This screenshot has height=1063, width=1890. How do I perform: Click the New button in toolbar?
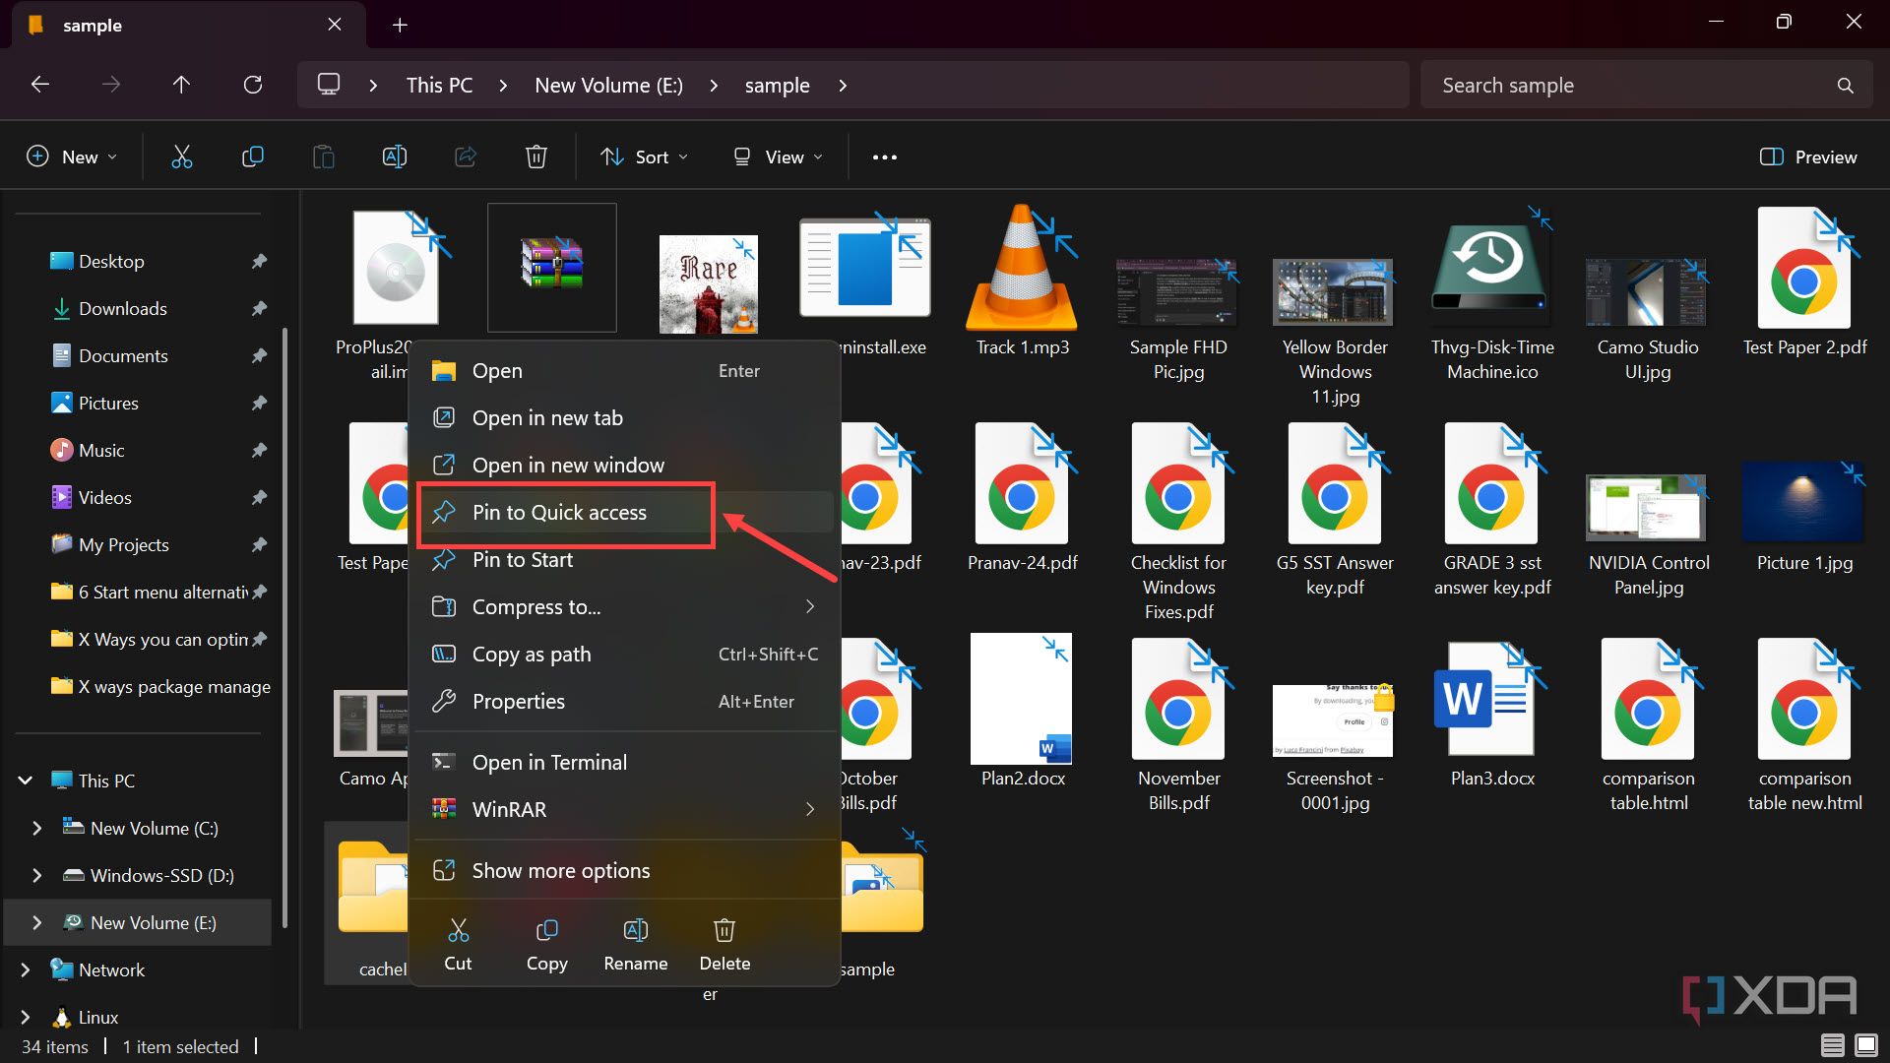pos(72,157)
